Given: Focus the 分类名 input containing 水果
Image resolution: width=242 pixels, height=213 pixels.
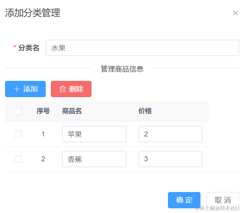Looking at the screenshot, I should (x=142, y=48).
